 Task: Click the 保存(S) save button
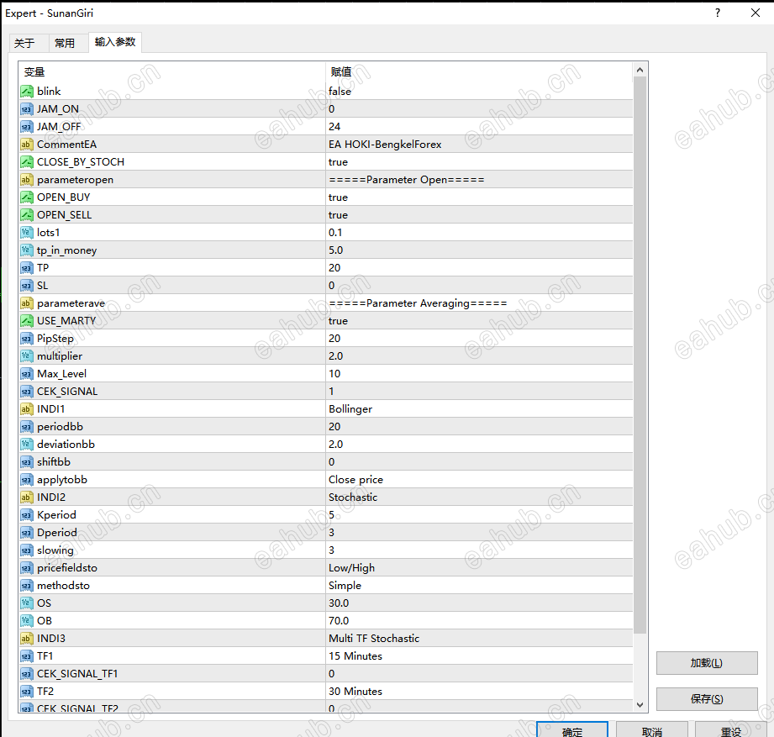coord(707,699)
